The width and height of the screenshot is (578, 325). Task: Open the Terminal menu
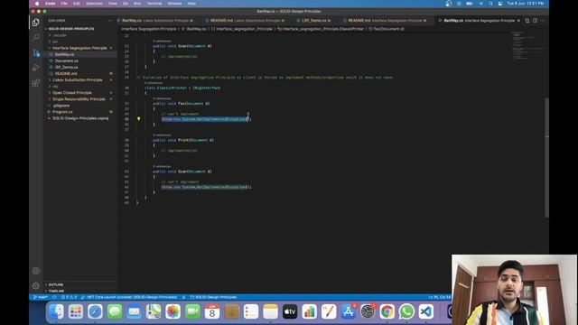pos(154,4)
